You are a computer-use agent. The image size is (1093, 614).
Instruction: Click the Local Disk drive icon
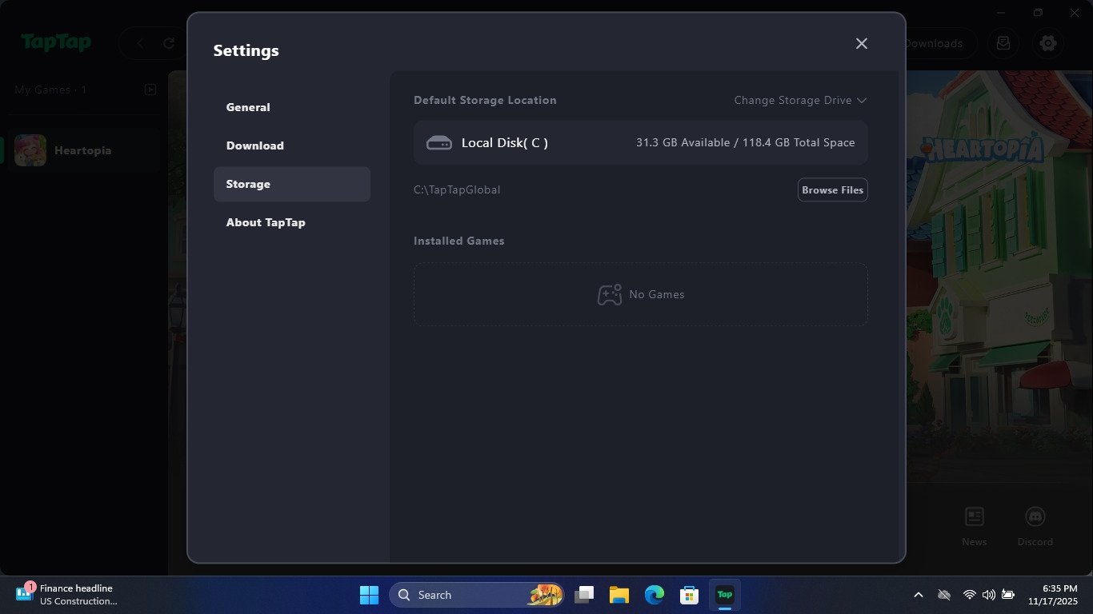[x=438, y=142]
